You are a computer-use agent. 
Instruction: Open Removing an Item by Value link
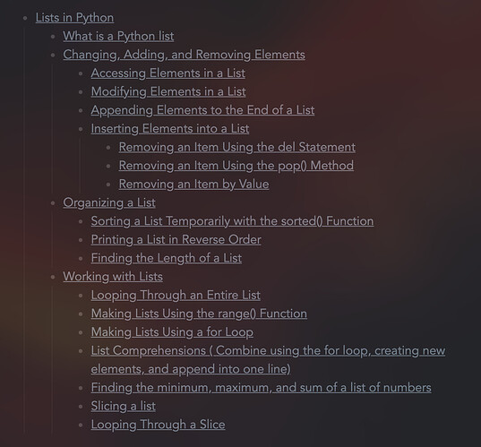[x=193, y=184]
